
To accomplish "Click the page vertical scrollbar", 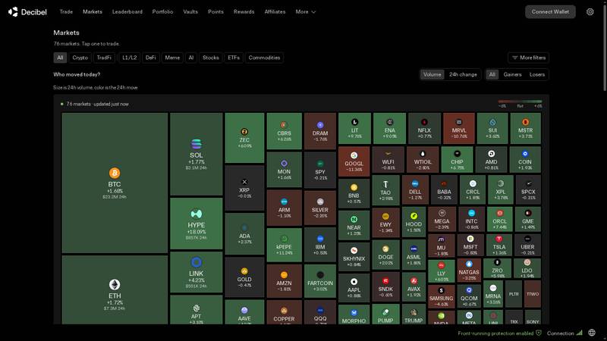I will tap(605, 46).
